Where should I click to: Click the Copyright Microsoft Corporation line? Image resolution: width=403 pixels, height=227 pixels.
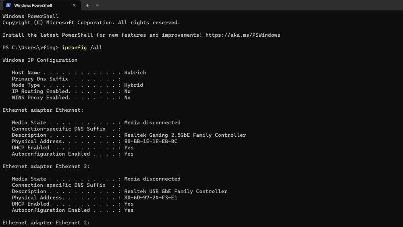(91, 23)
